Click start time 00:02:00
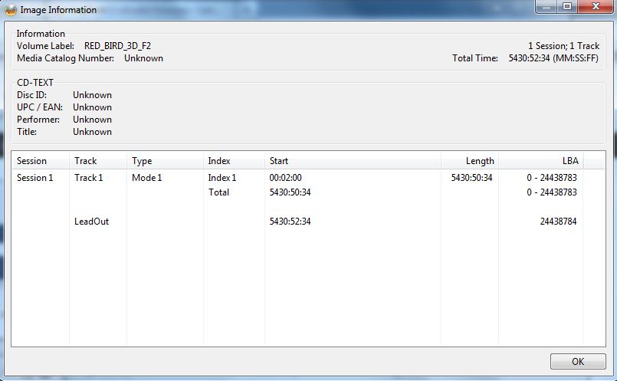 tap(286, 178)
